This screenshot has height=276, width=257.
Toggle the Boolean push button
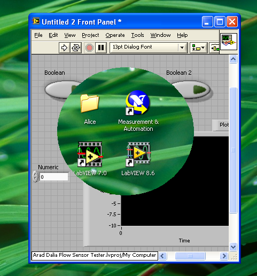pyautogui.click(x=63, y=90)
